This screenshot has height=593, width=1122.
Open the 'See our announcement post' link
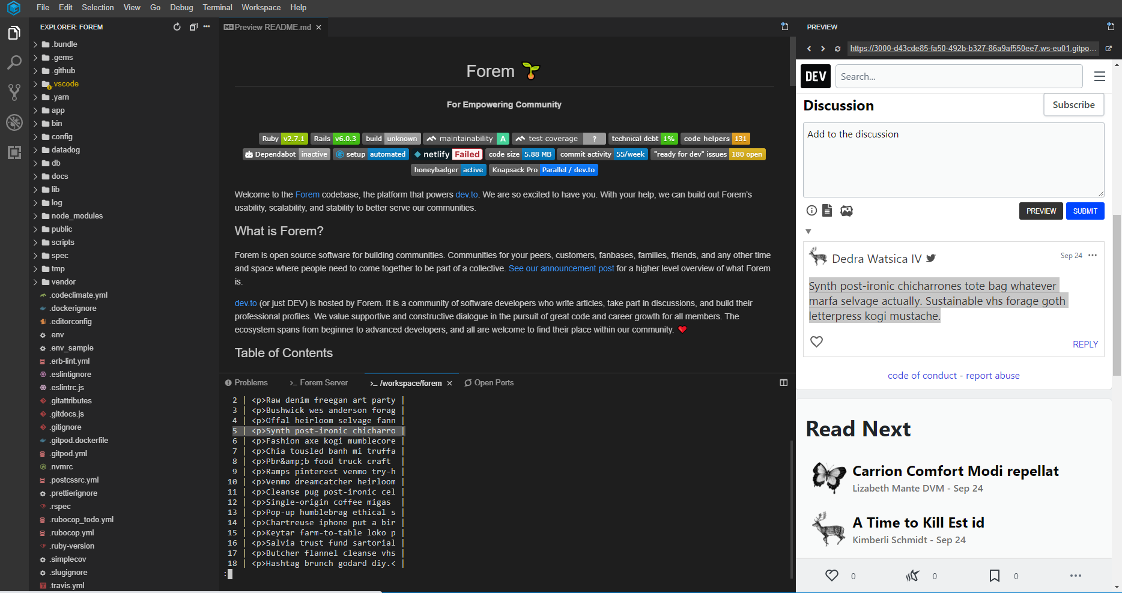[x=562, y=269]
